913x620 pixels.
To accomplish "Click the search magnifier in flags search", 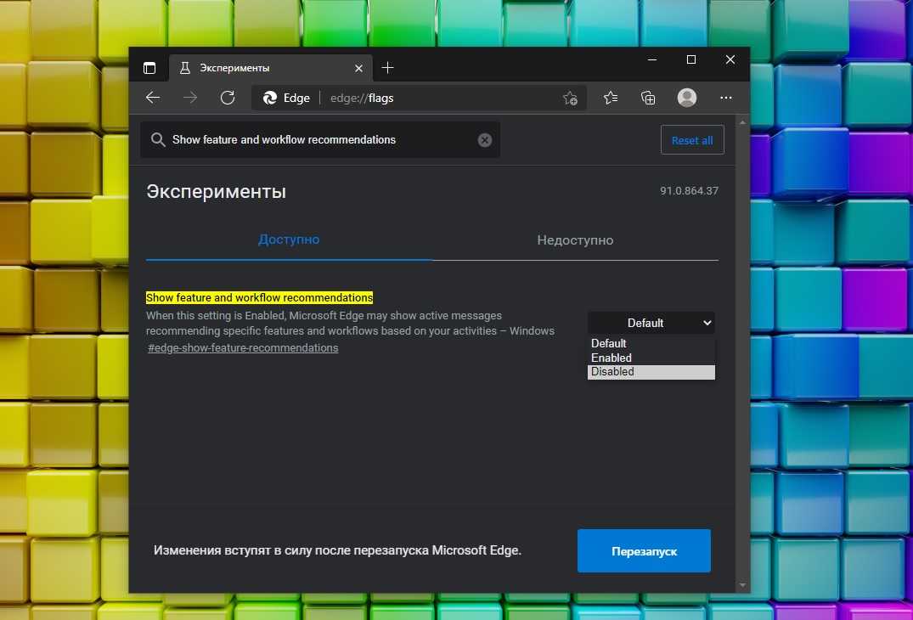I will [158, 140].
